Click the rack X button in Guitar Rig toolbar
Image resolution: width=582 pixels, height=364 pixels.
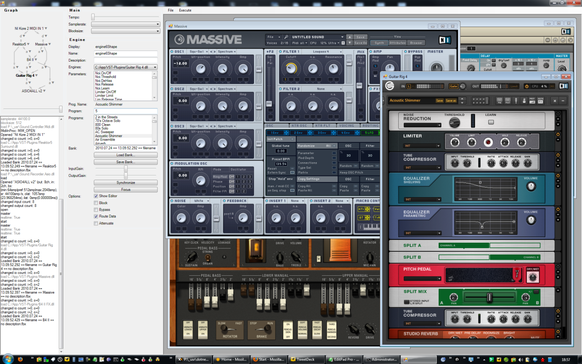click(555, 101)
